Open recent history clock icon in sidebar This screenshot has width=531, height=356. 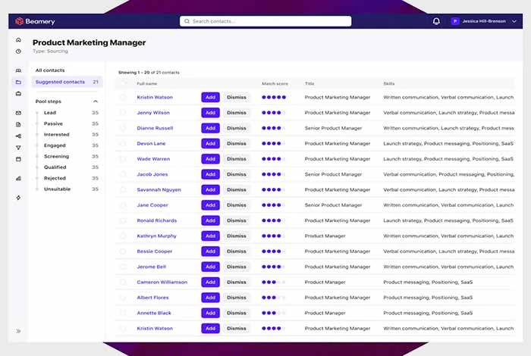[x=18, y=52]
